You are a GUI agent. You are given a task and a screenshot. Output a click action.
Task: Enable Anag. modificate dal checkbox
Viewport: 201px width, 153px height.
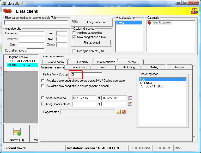pos(43,104)
